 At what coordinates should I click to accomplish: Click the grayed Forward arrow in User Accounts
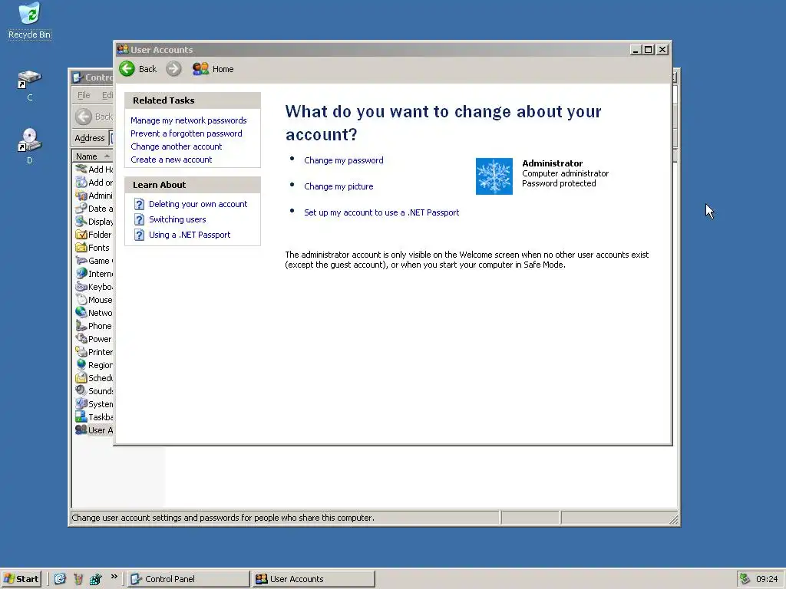tap(173, 68)
